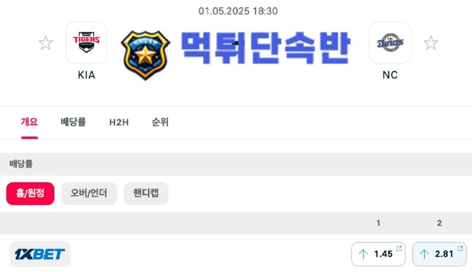Click the green up arrow beside 1.45
Screen dimensions: 472x272
coord(363,254)
